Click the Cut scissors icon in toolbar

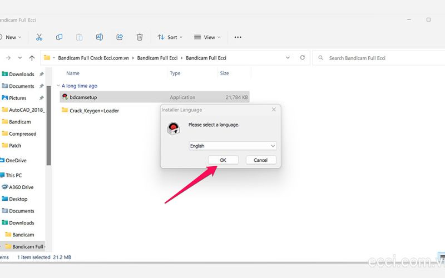[39, 37]
